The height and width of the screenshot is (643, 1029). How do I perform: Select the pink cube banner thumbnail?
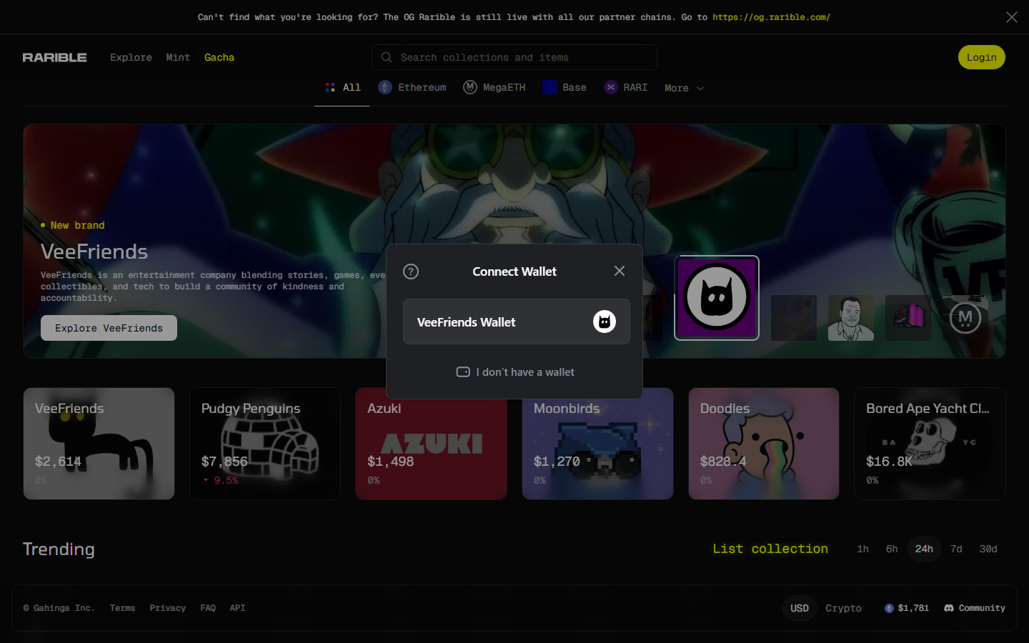tap(908, 318)
